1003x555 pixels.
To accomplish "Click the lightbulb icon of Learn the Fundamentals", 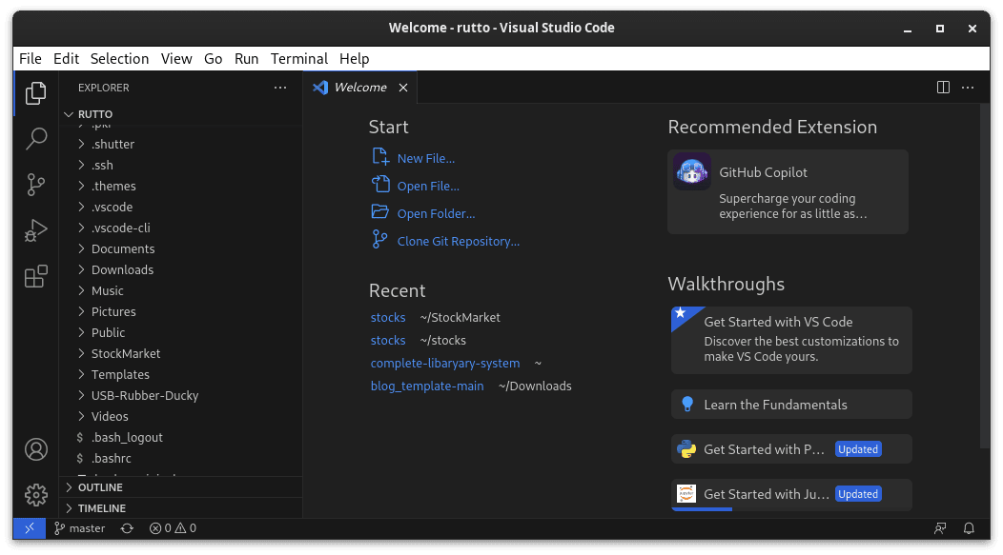I will pos(687,405).
